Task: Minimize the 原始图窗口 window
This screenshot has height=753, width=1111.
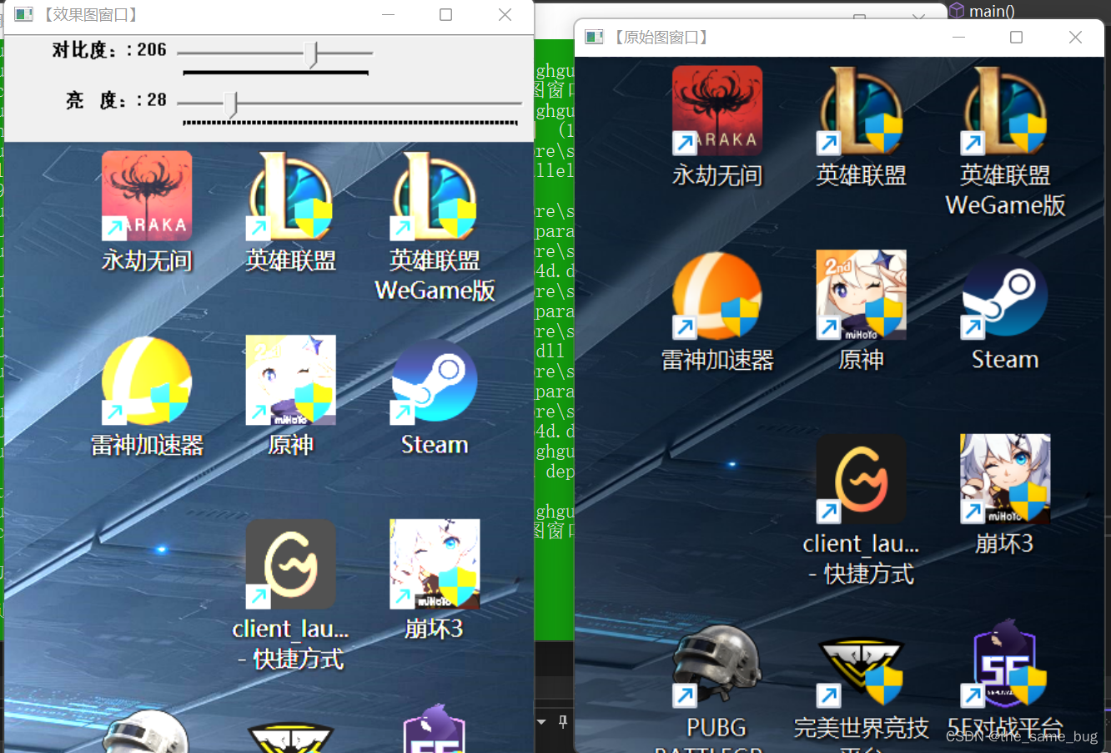Action: pyautogui.click(x=958, y=37)
